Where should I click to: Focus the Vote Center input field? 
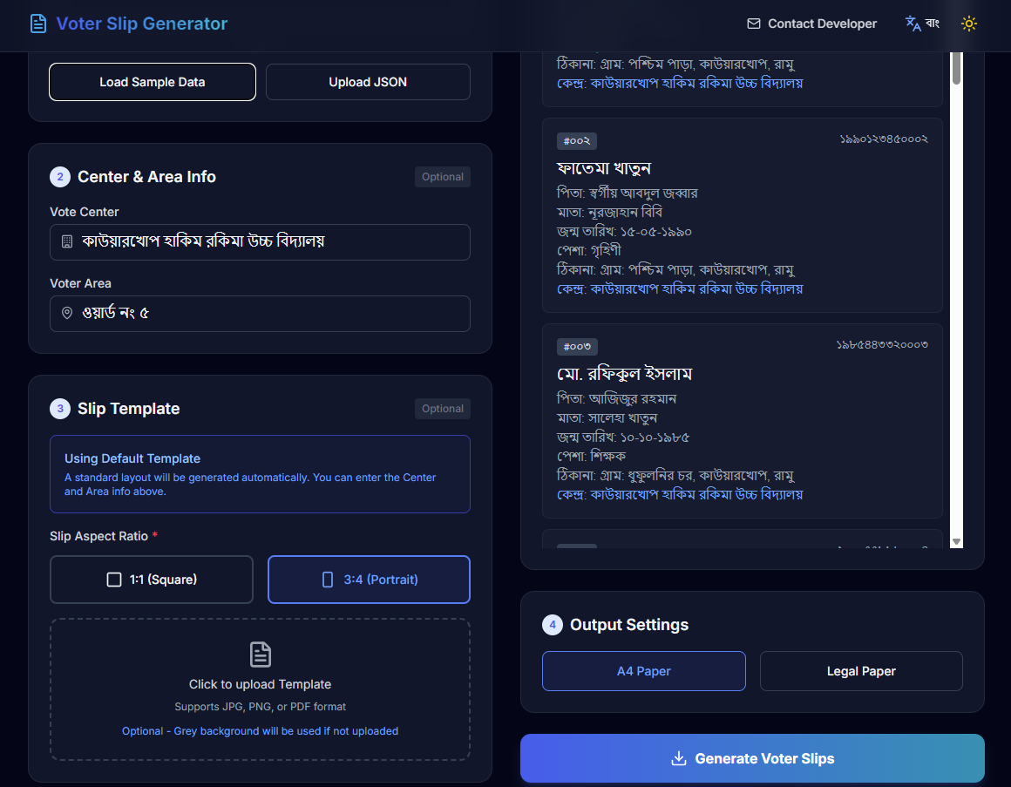tap(270, 241)
